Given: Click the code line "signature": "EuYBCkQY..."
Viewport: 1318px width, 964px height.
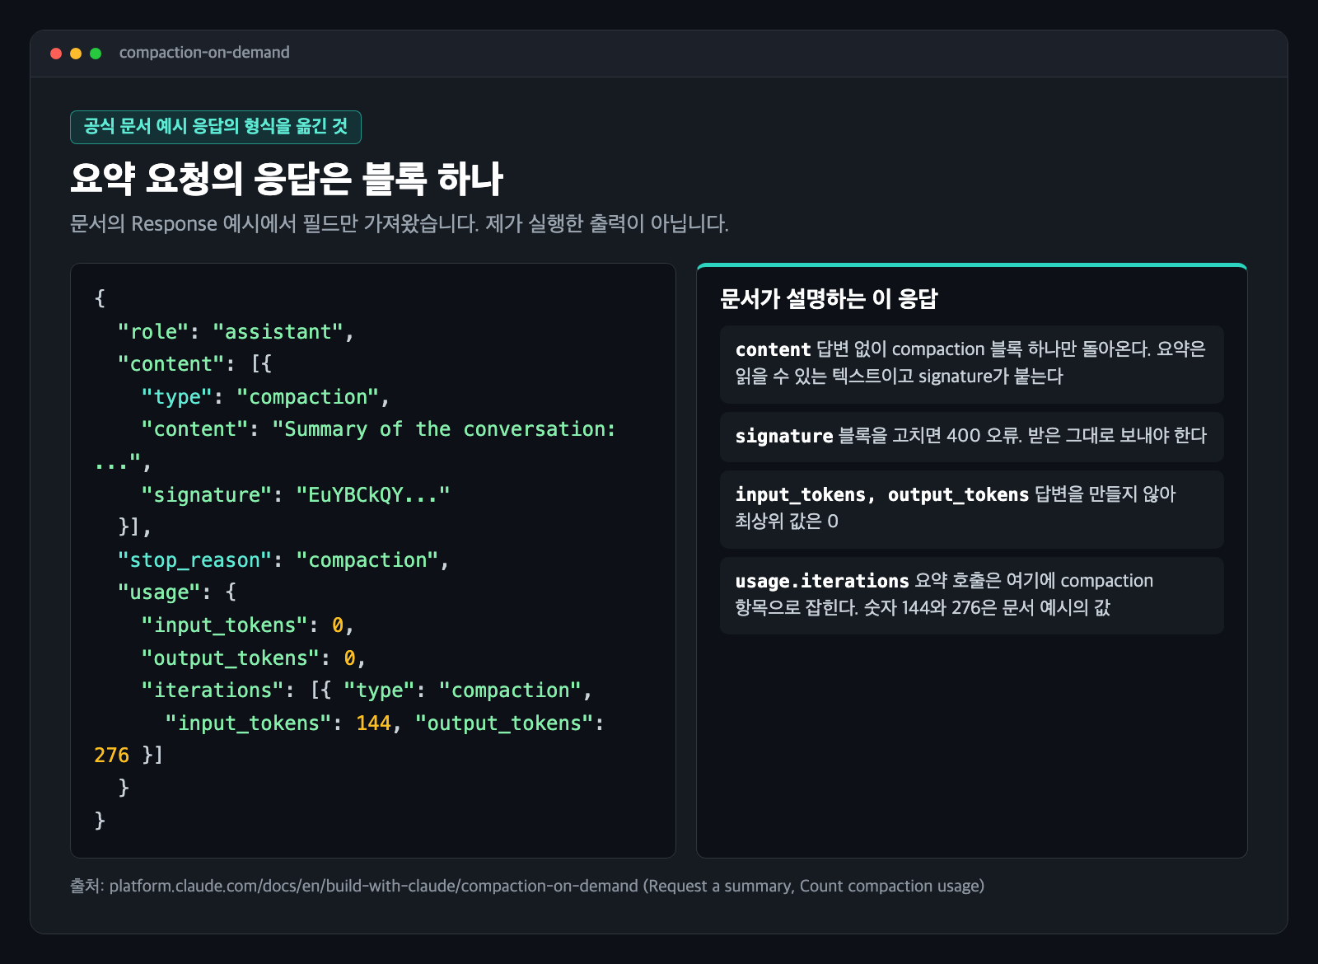Looking at the screenshot, I should 295,495.
